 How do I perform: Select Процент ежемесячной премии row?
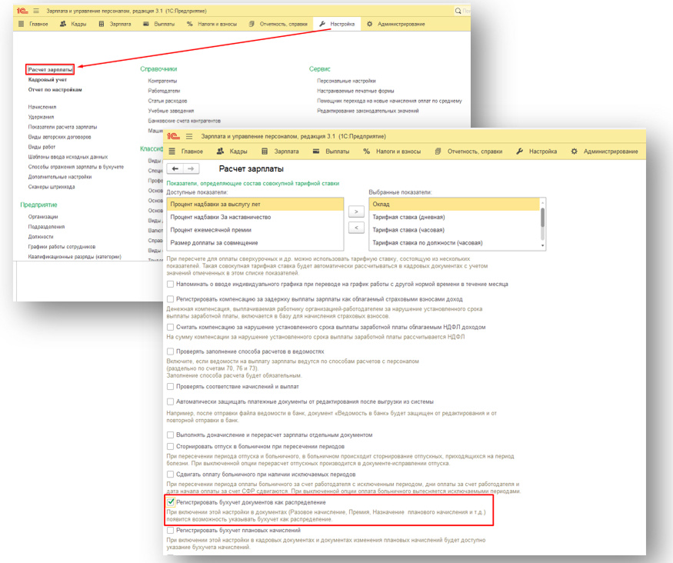[255, 230]
